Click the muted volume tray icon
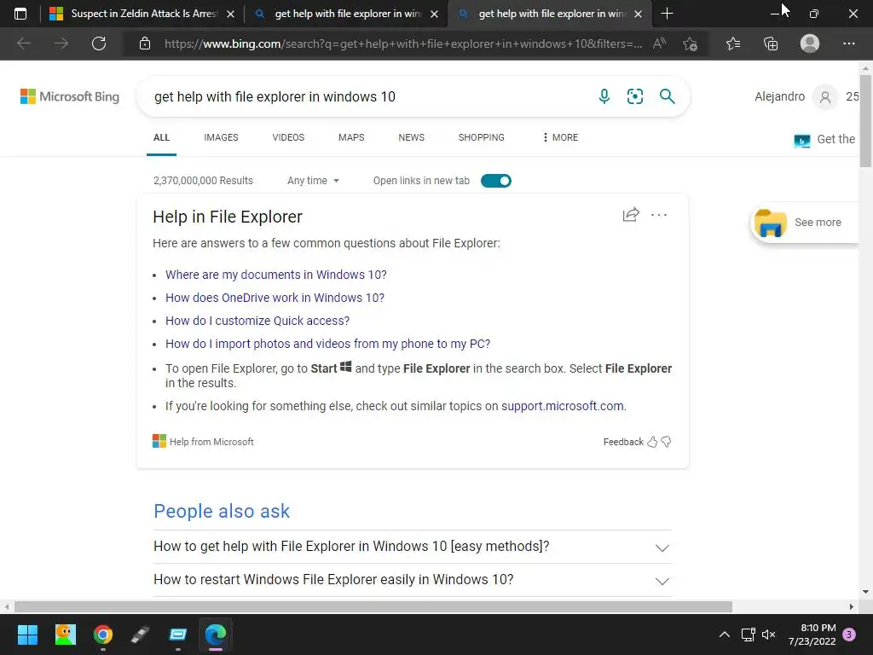Screen dimensions: 873x655 click(768, 635)
